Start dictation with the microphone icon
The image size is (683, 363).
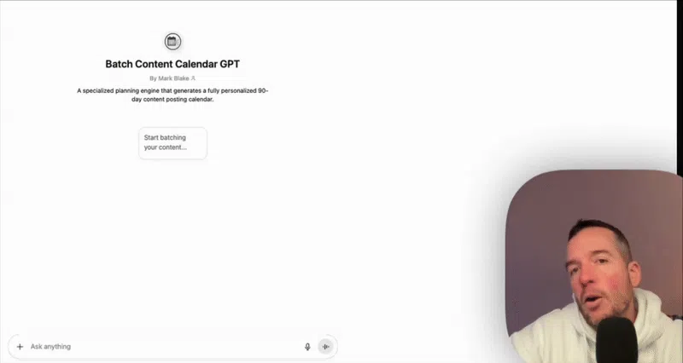point(307,347)
